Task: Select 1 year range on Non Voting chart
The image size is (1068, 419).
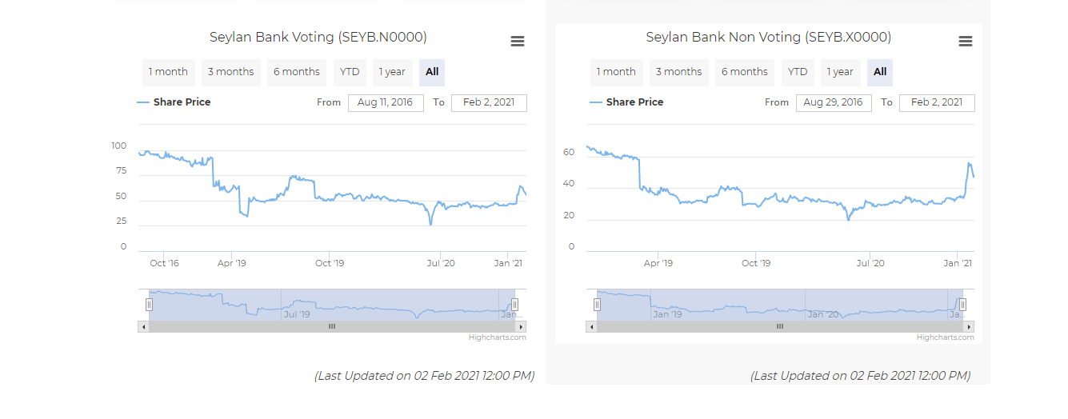Action: tap(840, 72)
